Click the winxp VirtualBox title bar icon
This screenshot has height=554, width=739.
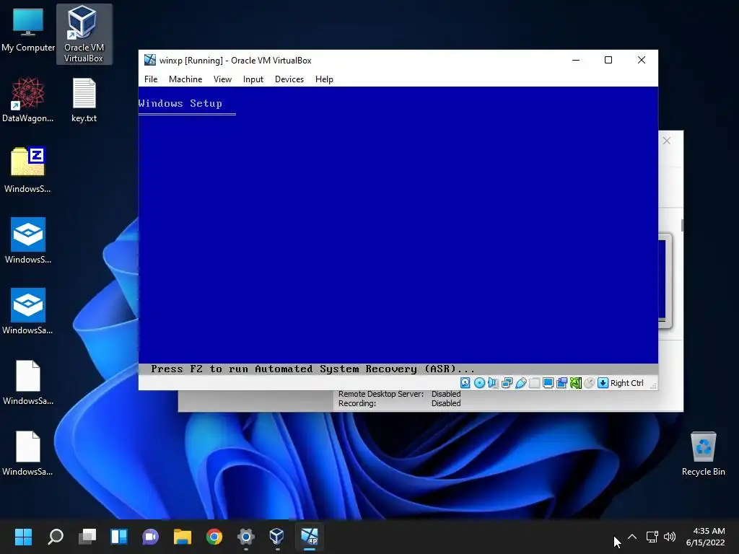pos(150,61)
